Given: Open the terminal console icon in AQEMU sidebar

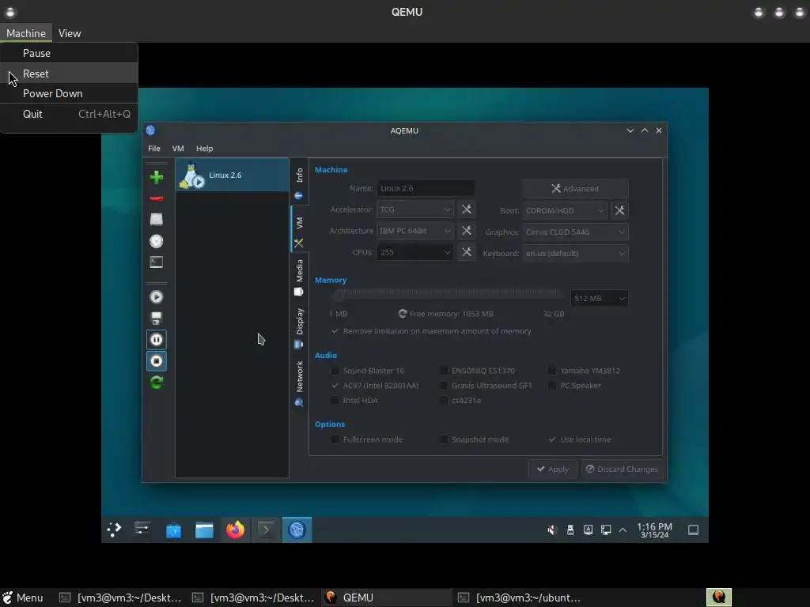Looking at the screenshot, I should tap(156, 262).
